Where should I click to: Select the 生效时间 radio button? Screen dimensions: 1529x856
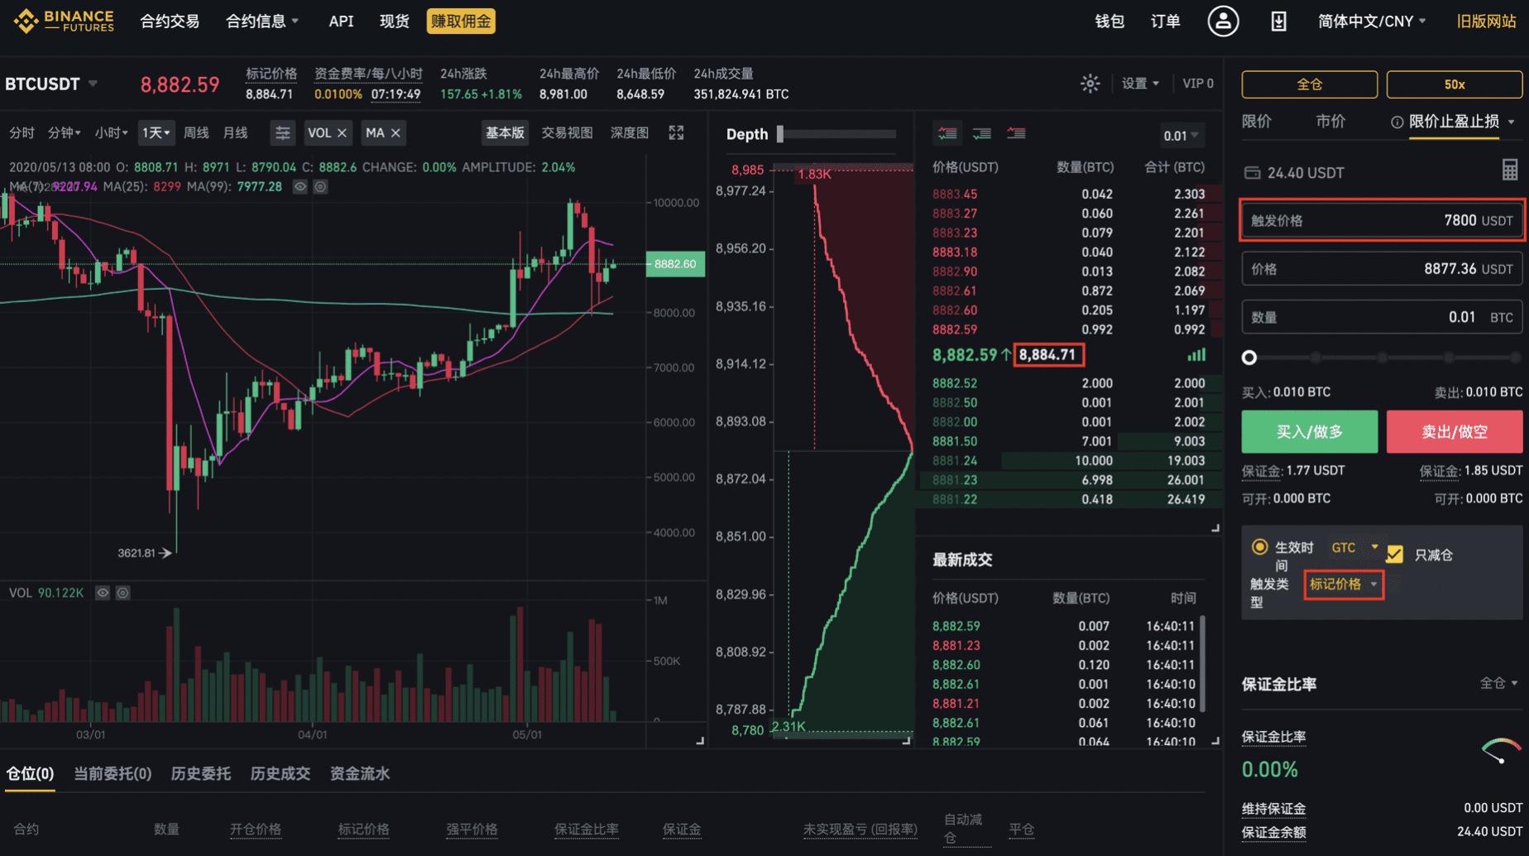pyautogui.click(x=1259, y=547)
